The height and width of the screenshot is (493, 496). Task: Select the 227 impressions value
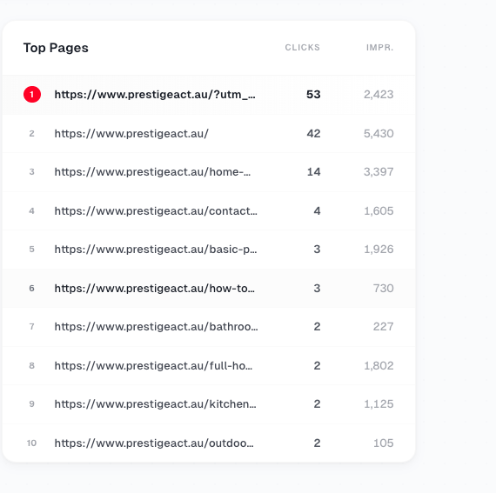(x=384, y=326)
